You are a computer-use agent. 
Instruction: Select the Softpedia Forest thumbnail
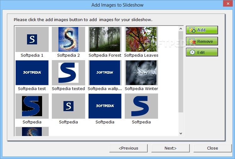[105, 39]
